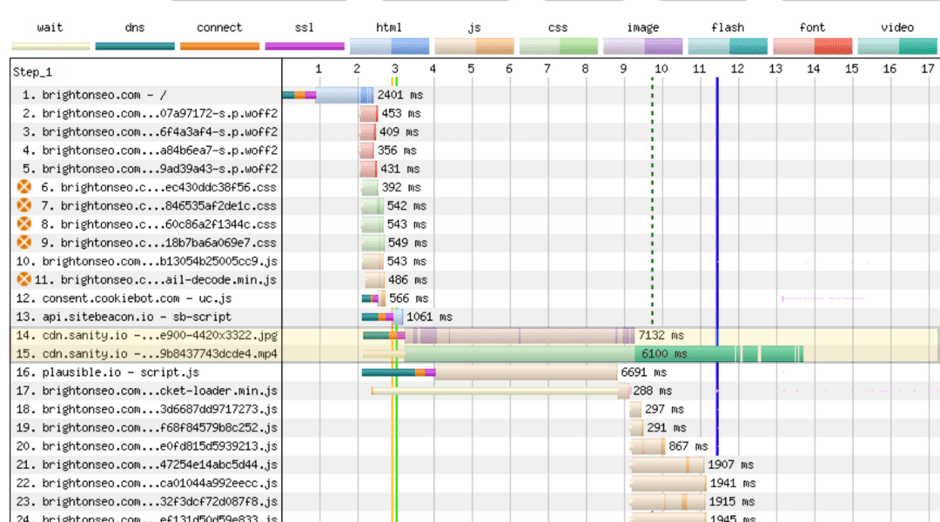Click the video legend color bar
The height and width of the screenshot is (522, 940).
pyautogui.click(x=896, y=46)
